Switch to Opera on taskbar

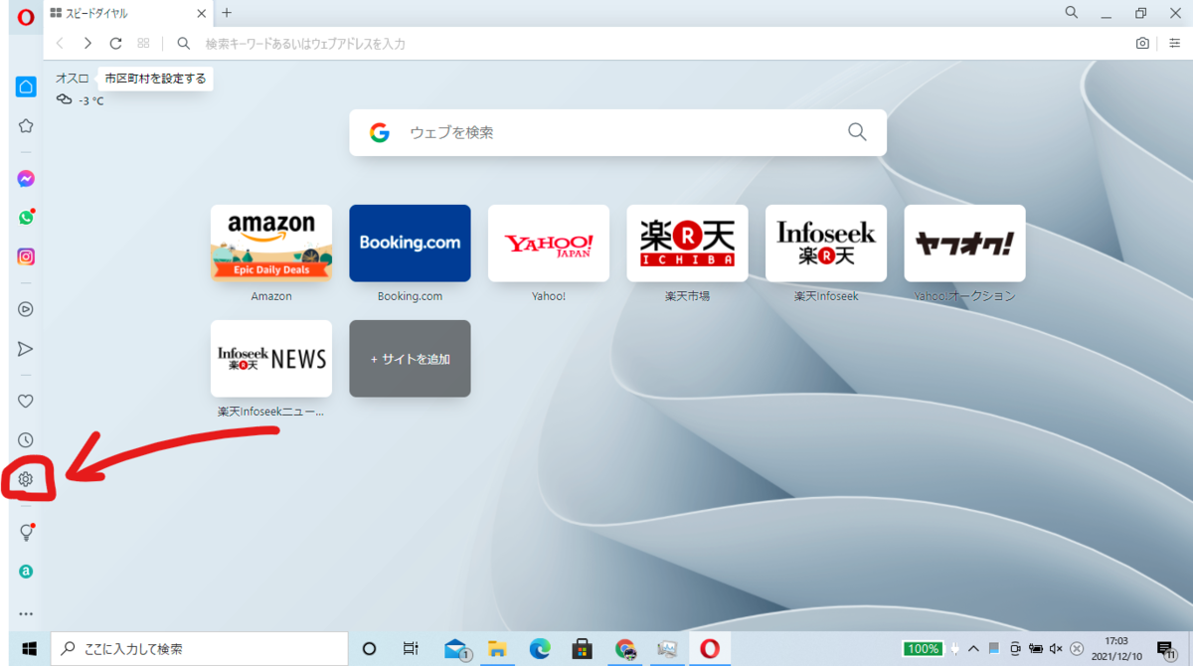tap(709, 648)
